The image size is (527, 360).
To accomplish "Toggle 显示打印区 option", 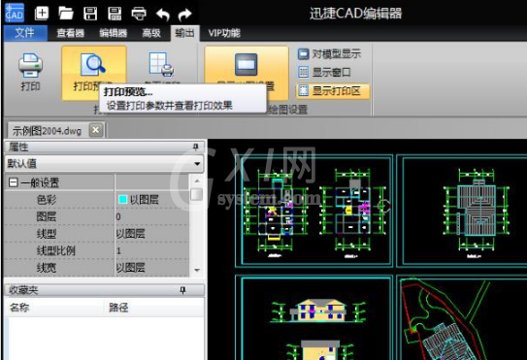I will (333, 91).
